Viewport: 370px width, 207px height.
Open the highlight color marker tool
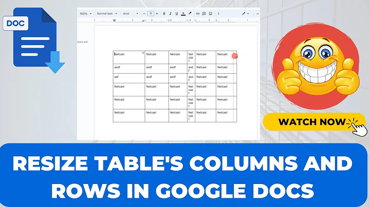[190, 13]
